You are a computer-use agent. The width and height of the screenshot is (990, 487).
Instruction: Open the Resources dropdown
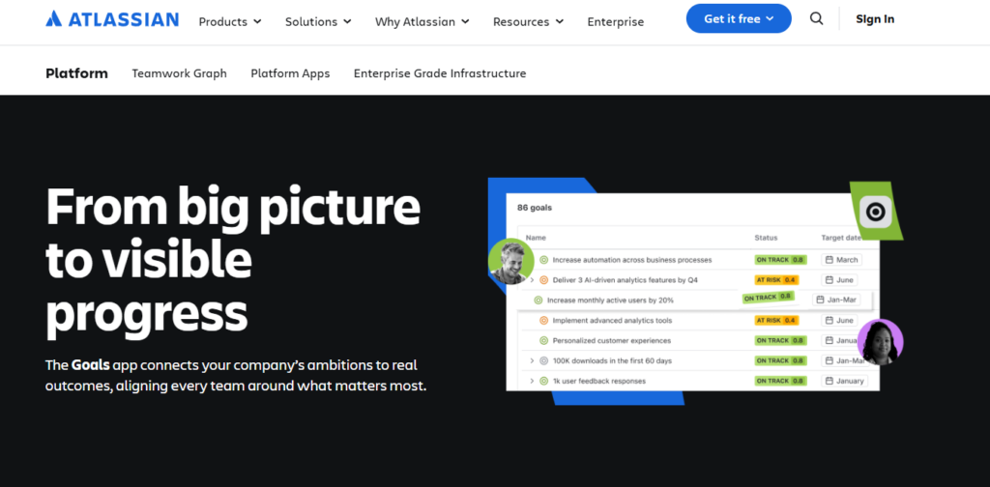pyautogui.click(x=528, y=21)
